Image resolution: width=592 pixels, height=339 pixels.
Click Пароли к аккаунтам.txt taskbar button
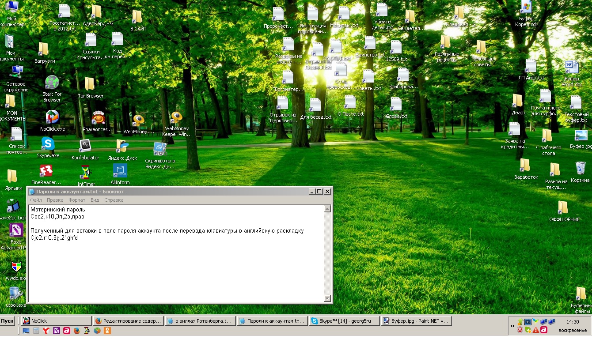point(272,321)
